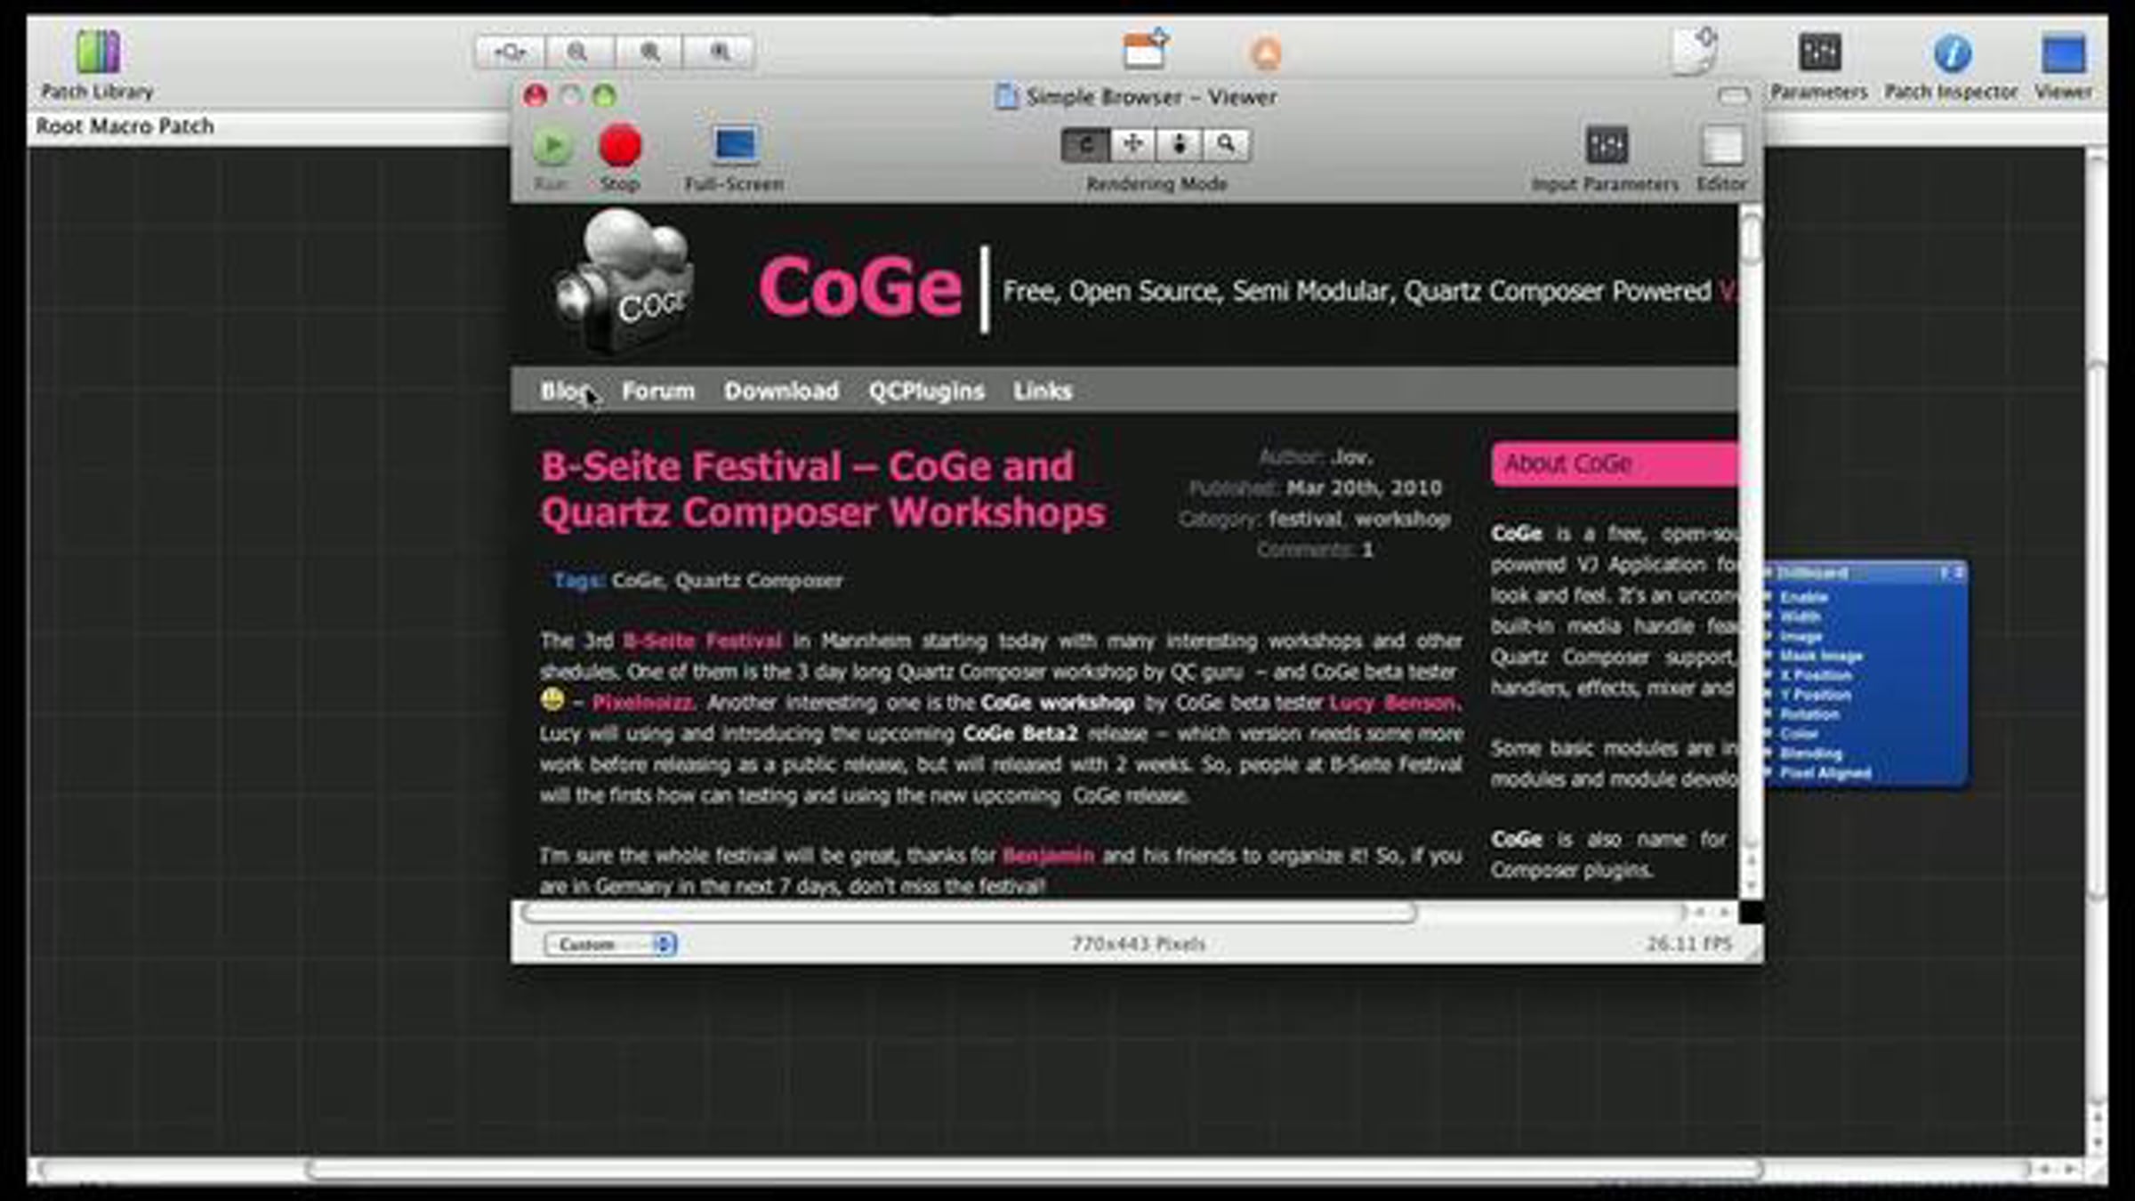
Task: Select the third Rendering Mode segment
Action: 1180,145
